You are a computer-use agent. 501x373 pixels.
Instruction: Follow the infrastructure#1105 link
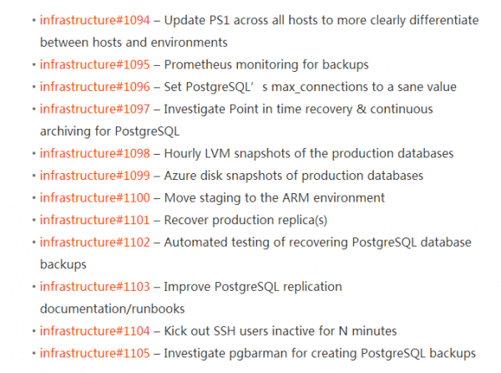click(94, 353)
